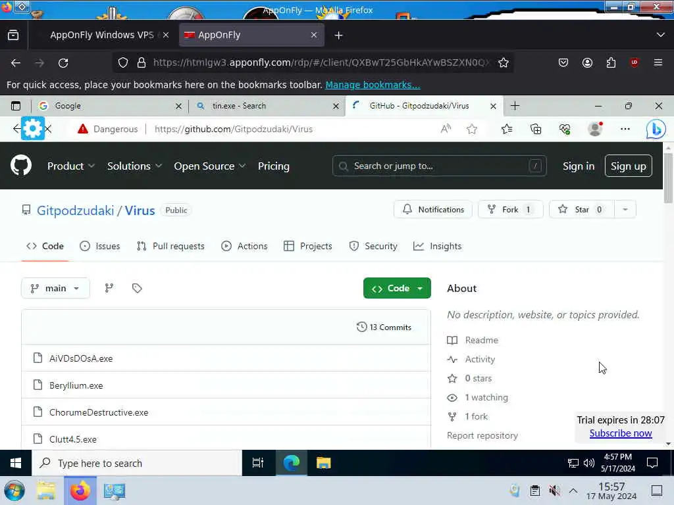Click Type here to search box

tap(137, 463)
